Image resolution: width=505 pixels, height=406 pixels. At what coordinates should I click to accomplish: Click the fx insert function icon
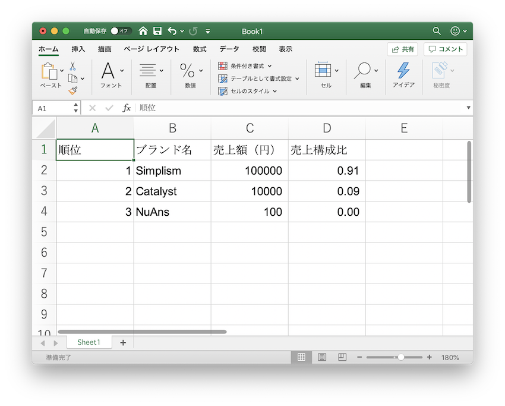click(127, 108)
